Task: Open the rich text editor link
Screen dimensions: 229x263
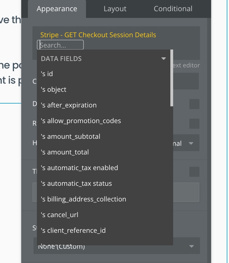Action: [x=186, y=65]
